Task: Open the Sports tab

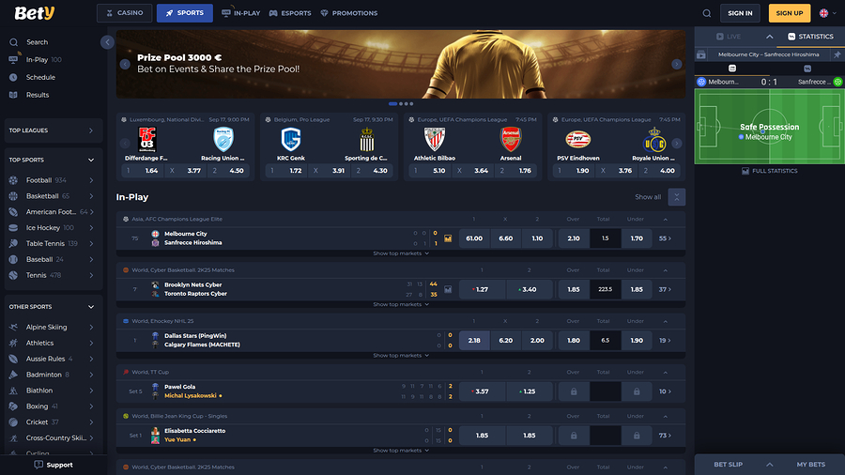Action: (185, 13)
